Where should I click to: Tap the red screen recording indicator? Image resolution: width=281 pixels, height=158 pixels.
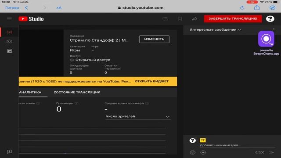tap(252, 2)
